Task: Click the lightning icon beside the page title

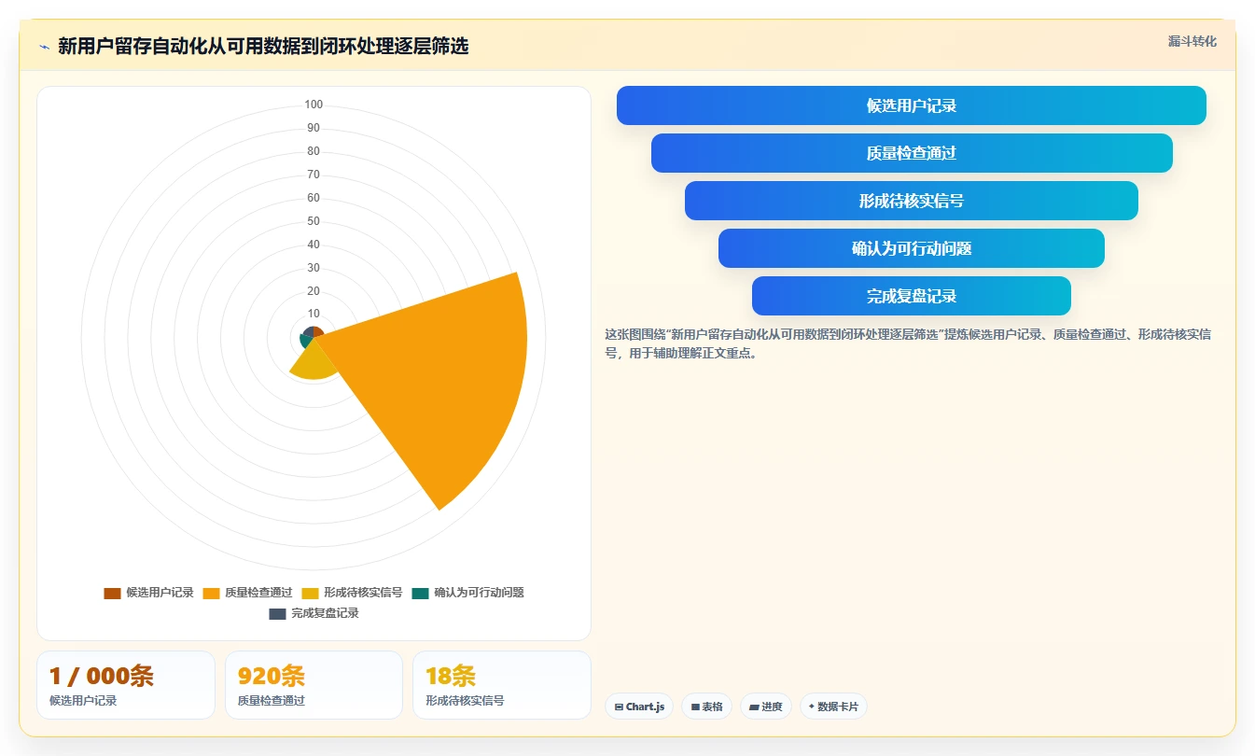Action: (44, 47)
